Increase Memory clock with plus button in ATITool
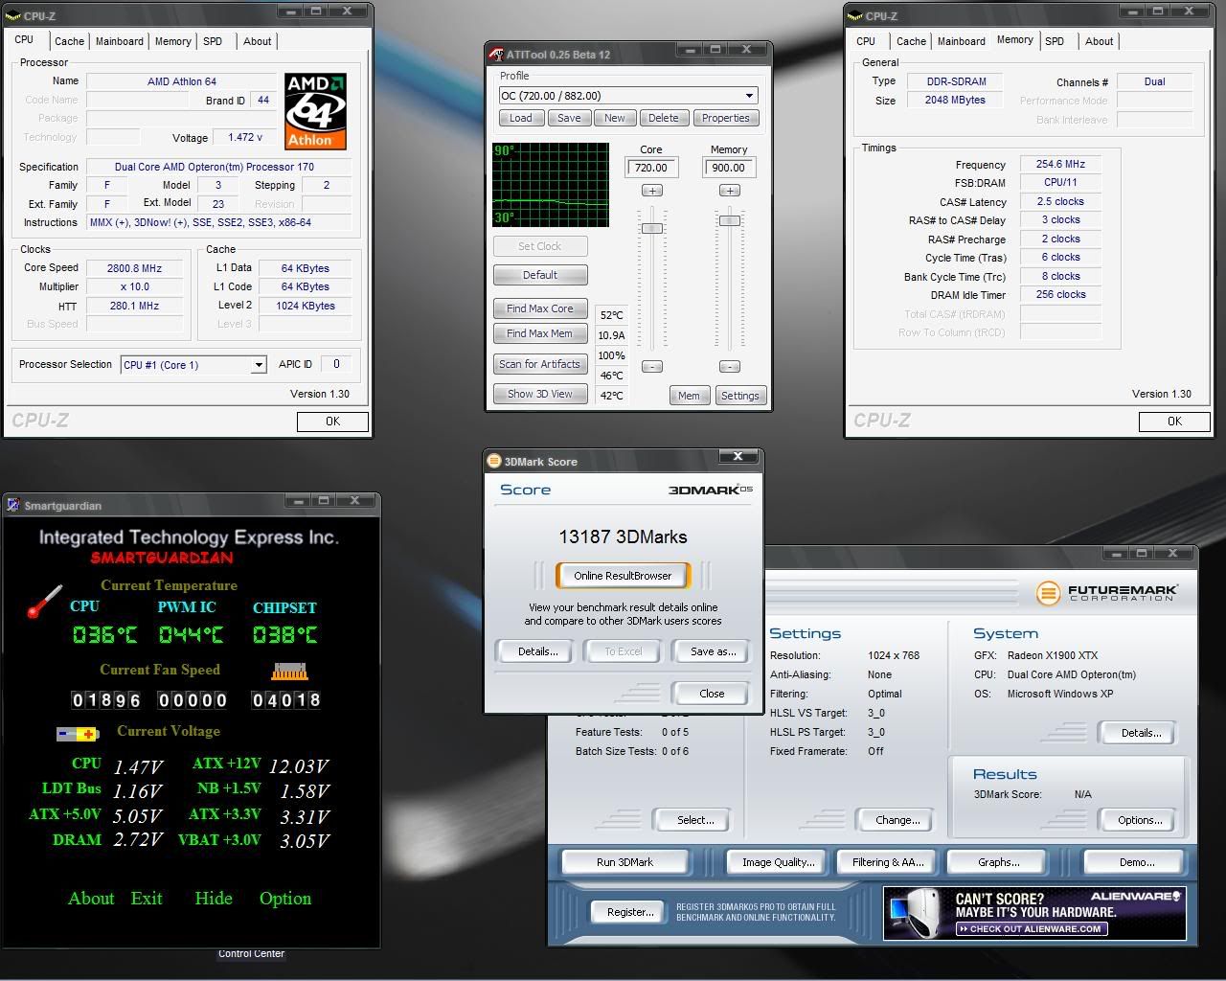This screenshot has height=981, width=1226. pos(730,191)
